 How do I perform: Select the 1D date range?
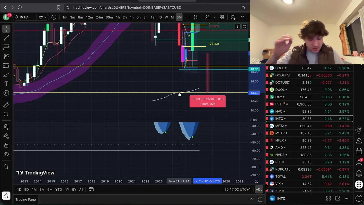(x=19, y=190)
